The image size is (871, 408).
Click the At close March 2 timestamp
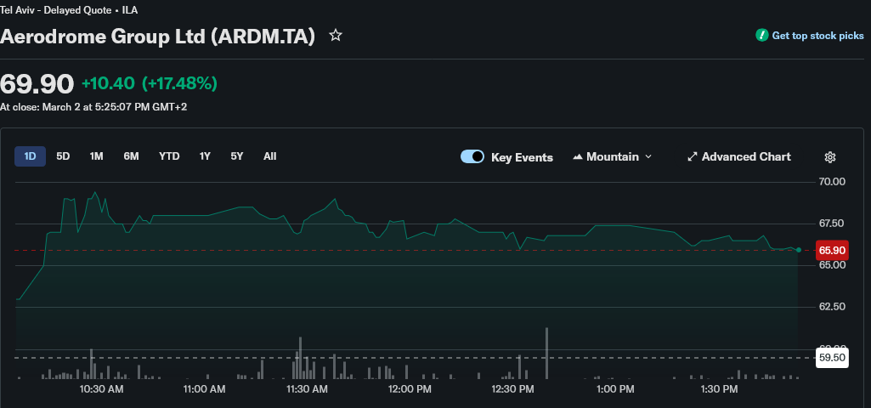pyautogui.click(x=93, y=107)
